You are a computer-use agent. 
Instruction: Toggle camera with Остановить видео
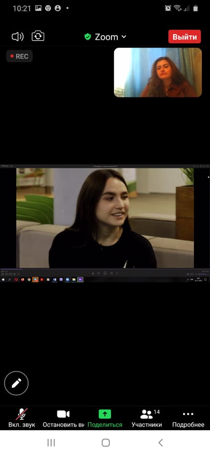(x=64, y=418)
